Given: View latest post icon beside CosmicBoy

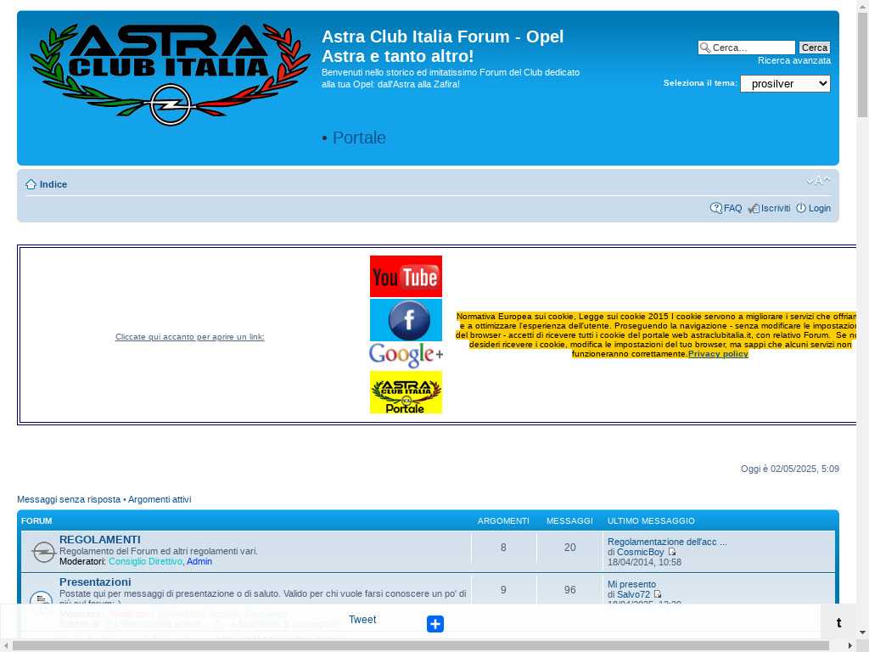Looking at the screenshot, I should tap(672, 552).
